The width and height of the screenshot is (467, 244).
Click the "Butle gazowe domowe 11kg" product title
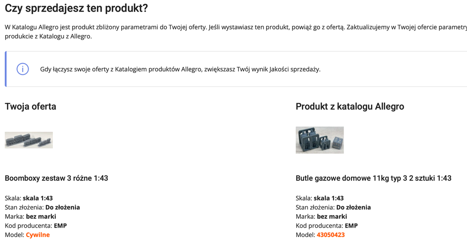(x=373, y=178)
